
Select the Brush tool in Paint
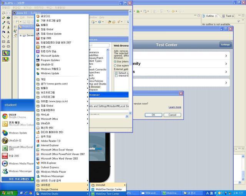[8, 27]
